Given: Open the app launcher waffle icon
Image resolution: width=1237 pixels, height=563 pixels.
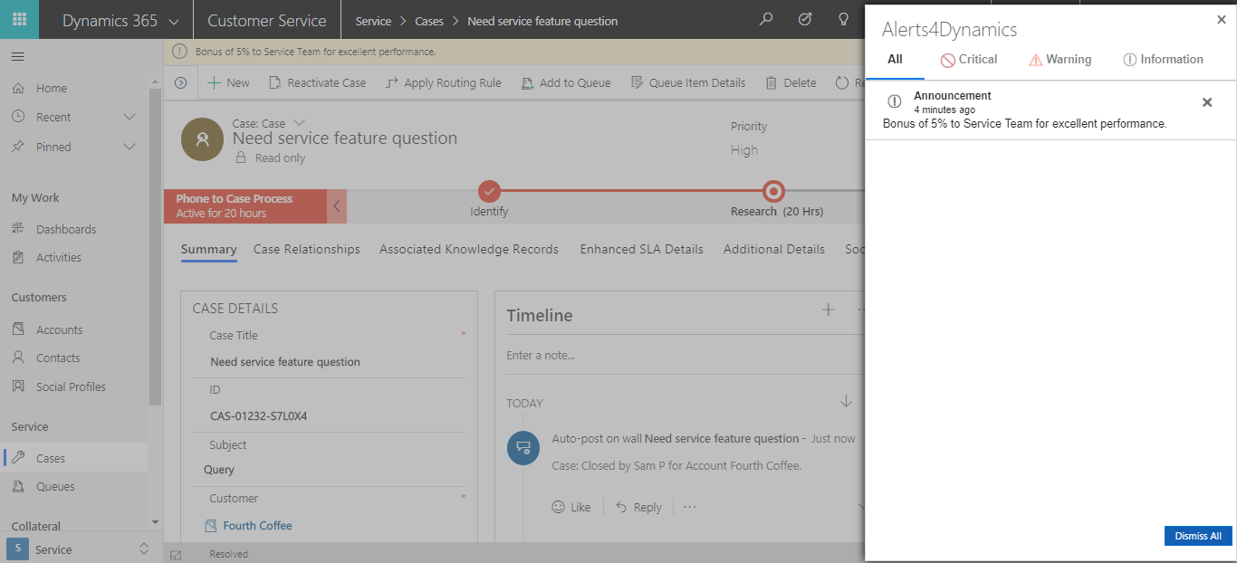Looking at the screenshot, I should (19, 20).
